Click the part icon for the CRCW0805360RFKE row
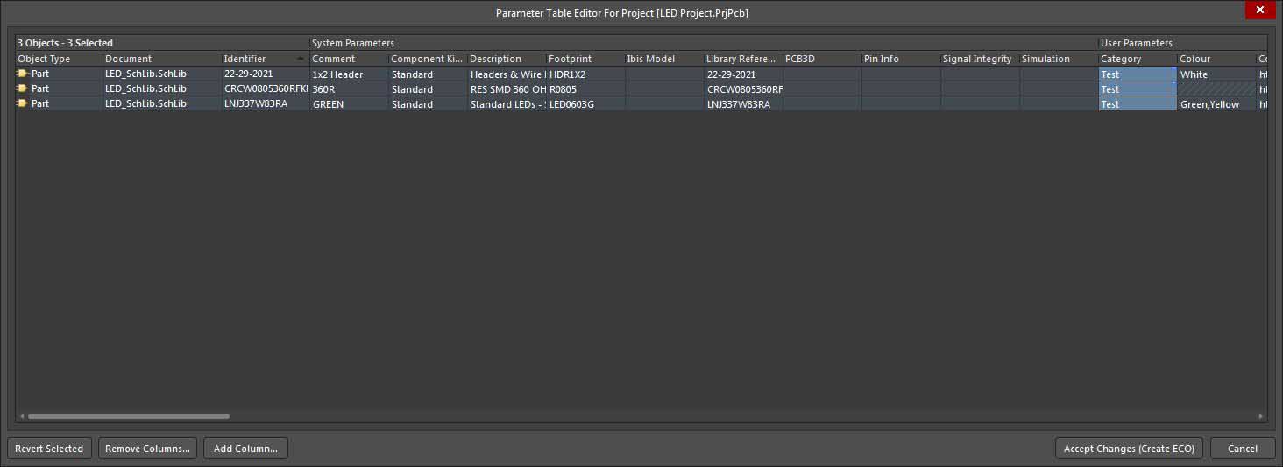The image size is (1283, 467). [x=23, y=89]
